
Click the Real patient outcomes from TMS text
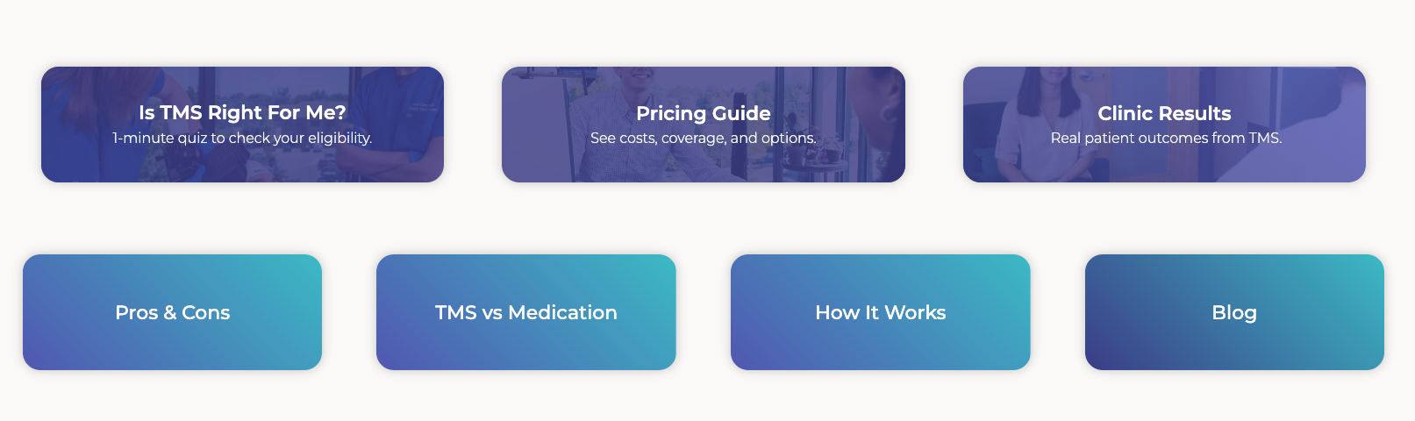pos(1166,139)
